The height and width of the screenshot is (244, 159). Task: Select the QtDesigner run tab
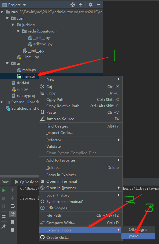pyautogui.click(x=27, y=182)
